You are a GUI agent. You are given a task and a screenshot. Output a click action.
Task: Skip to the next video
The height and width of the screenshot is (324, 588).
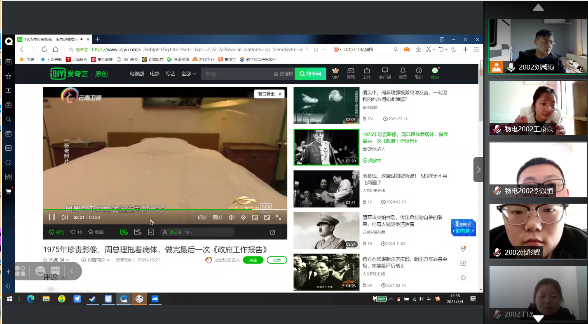(64, 217)
